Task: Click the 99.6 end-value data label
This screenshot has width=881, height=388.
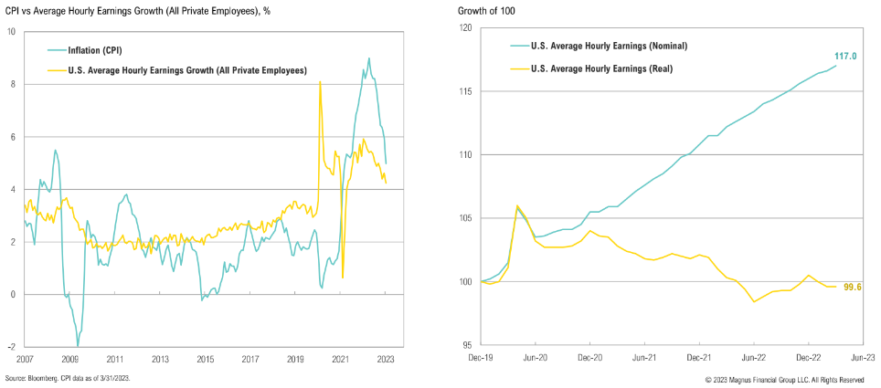Action: [x=851, y=287]
